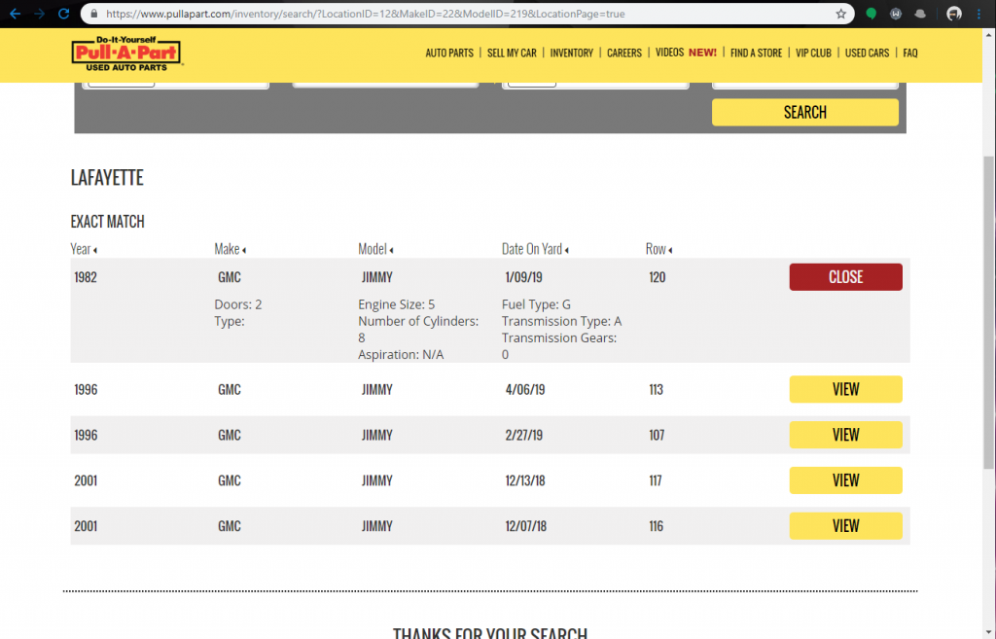Click the Pull-A-Part logo

tap(126, 53)
